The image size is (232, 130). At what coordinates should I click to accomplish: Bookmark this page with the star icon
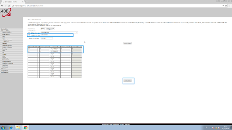pyautogui.click(x=226, y=6)
